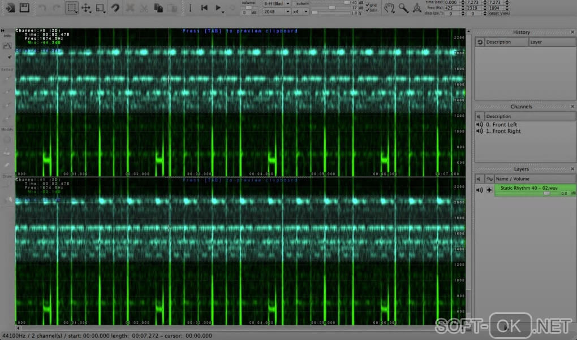
Task: Click the import file toolbar icon
Action: pyautogui.click(x=10, y=7)
